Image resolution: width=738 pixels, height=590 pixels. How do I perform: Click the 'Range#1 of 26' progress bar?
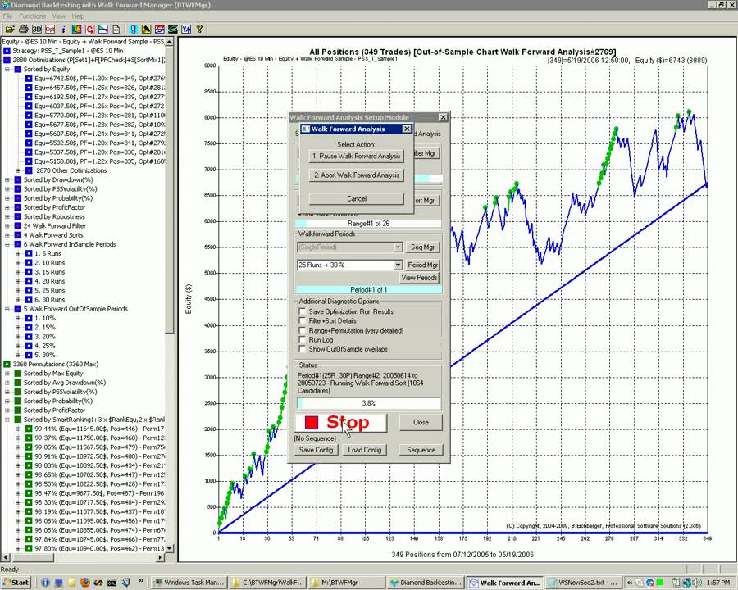click(x=368, y=224)
